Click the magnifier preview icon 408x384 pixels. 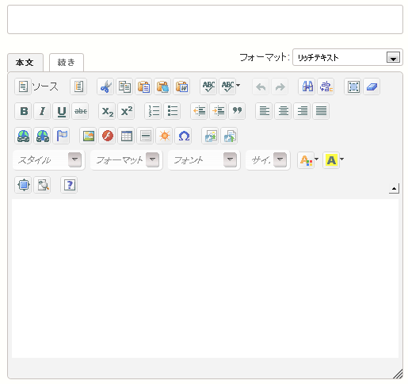(x=42, y=185)
